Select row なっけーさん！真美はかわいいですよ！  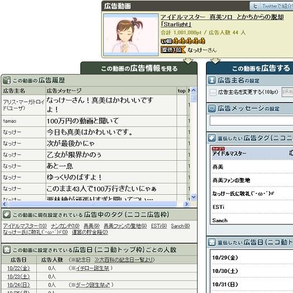tap(95, 105)
